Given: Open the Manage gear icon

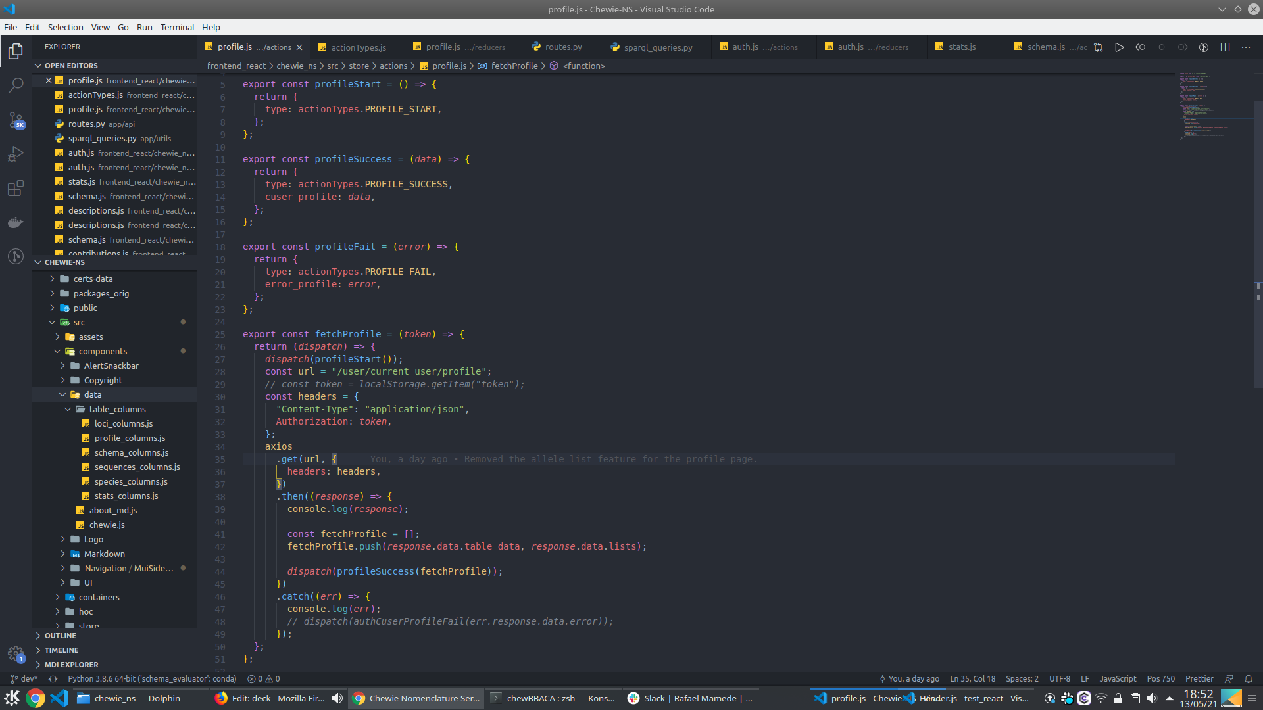Looking at the screenshot, I should click(x=16, y=653).
